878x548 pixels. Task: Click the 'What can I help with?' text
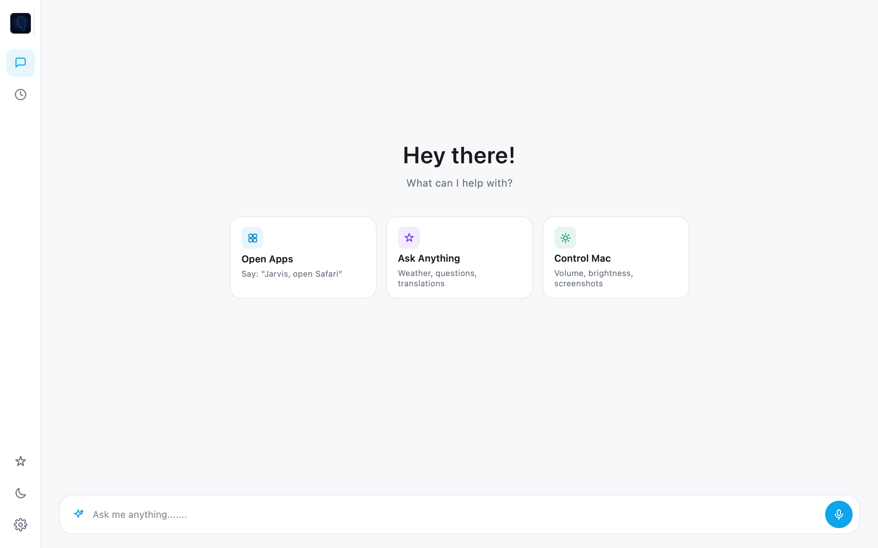pyautogui.click(x=459, y=183)
